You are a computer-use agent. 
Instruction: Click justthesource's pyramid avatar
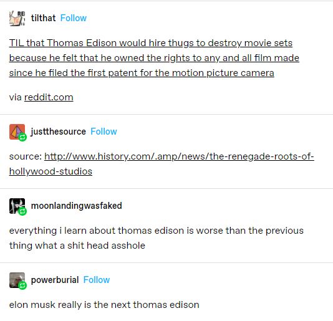[17, 132]
